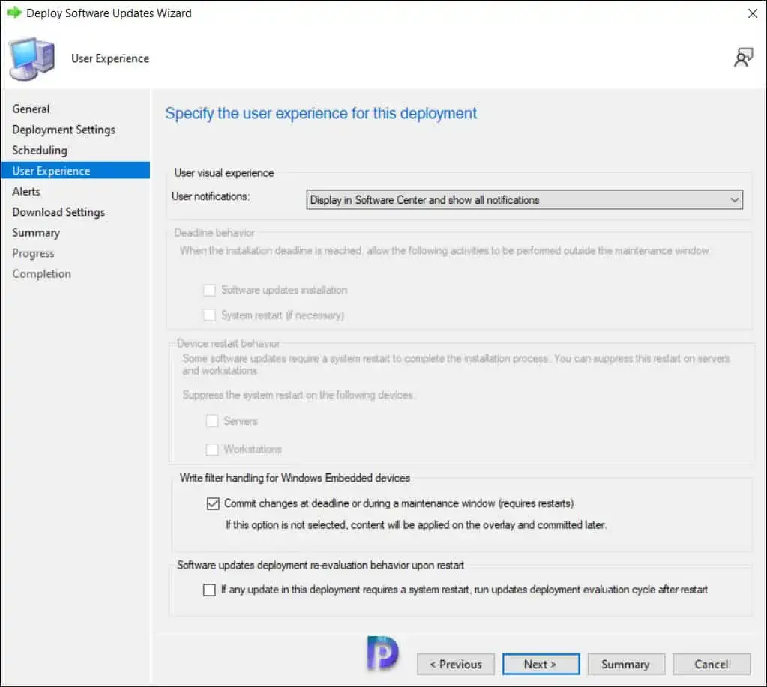This screenshot has height=687, width=767.
Task: Uncheck Commit changes at deadline checkbox
Action: (x=213, y=503)
